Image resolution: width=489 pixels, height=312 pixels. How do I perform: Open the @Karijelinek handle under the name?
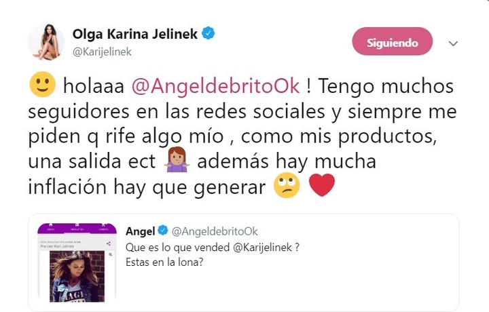click(x=102, y=52)
